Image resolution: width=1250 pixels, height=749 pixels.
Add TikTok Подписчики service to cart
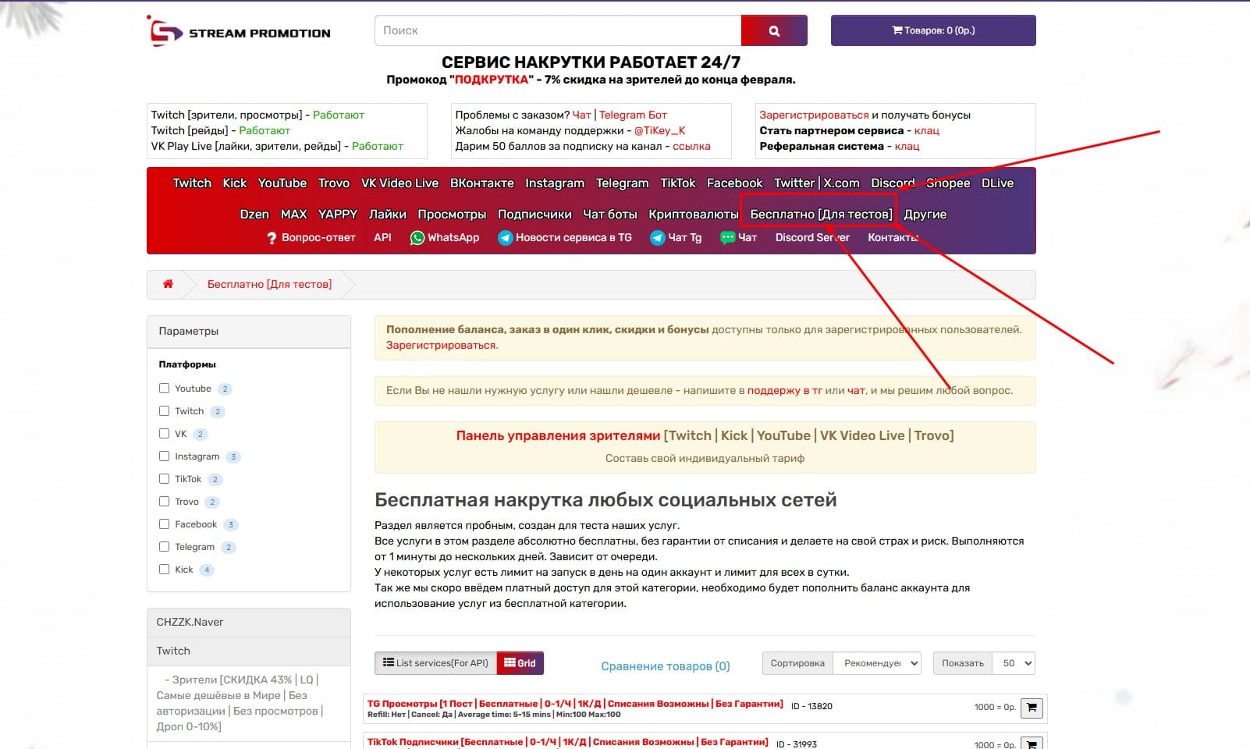click(x=1032, y=744)
